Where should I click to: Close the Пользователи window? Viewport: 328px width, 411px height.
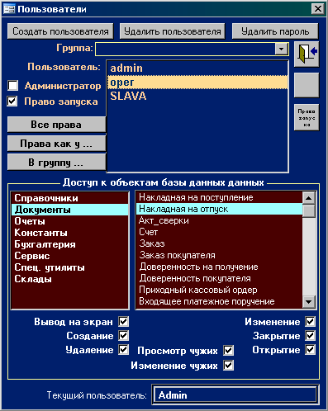317,9
